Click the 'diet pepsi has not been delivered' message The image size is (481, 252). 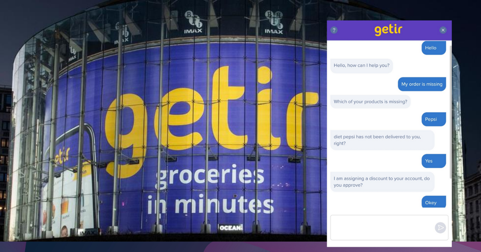point(382,140)
